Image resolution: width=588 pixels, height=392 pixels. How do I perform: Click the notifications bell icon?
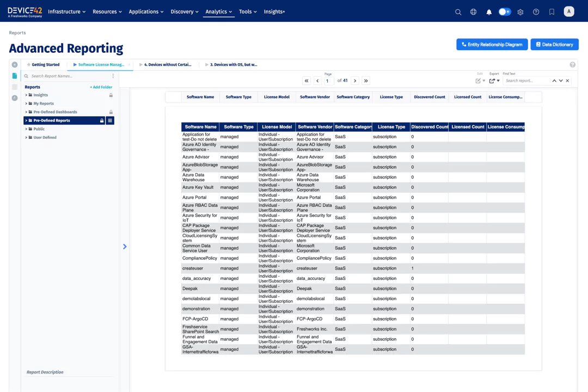pos(488,12)
